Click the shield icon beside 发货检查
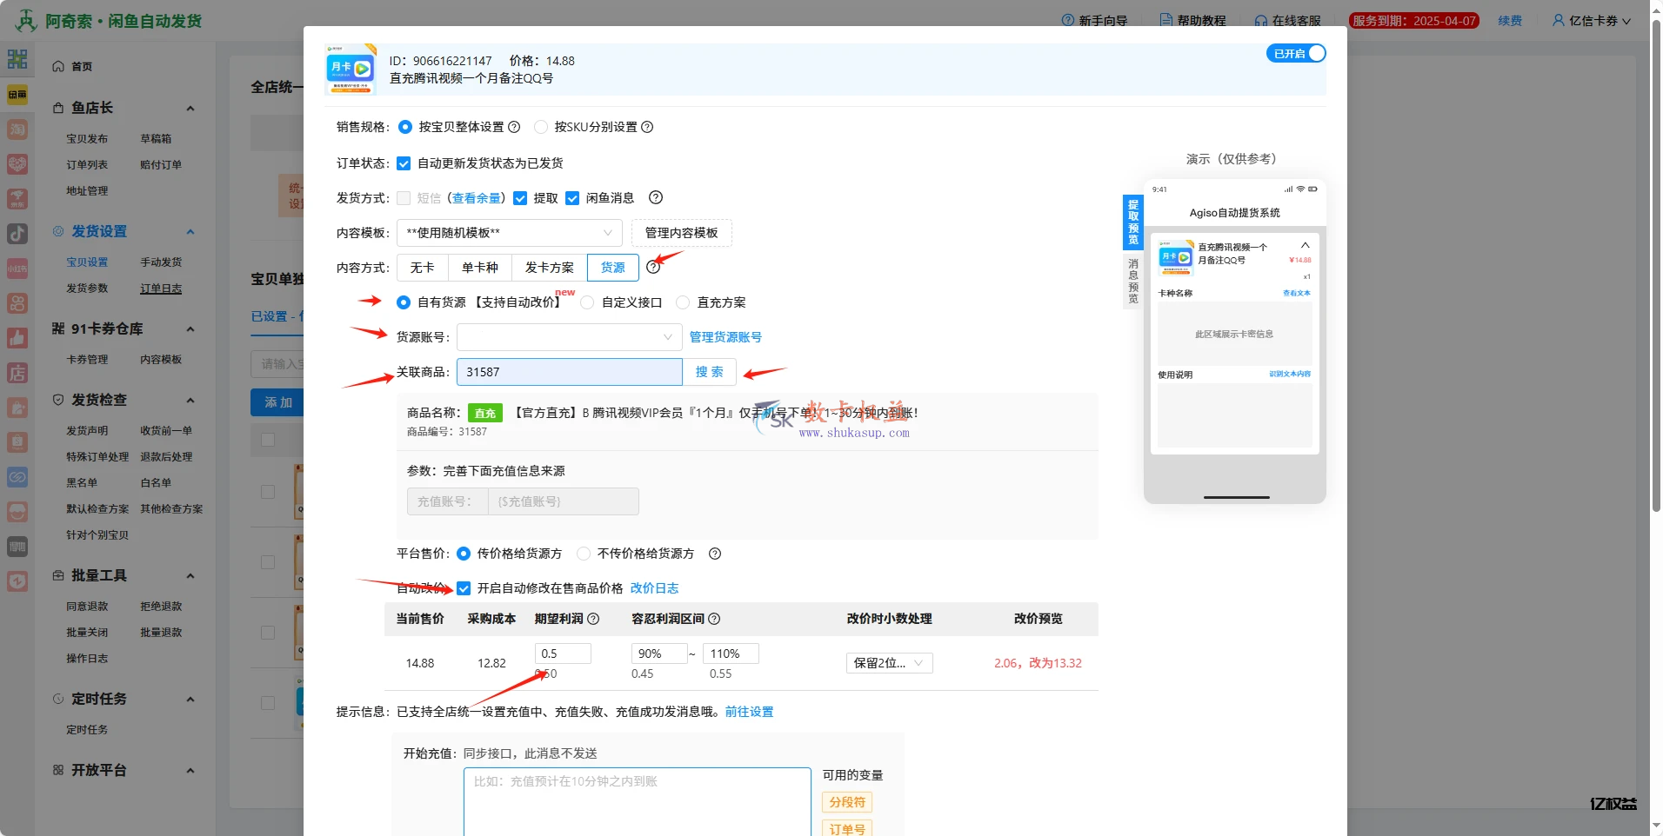 click(58, 400)
